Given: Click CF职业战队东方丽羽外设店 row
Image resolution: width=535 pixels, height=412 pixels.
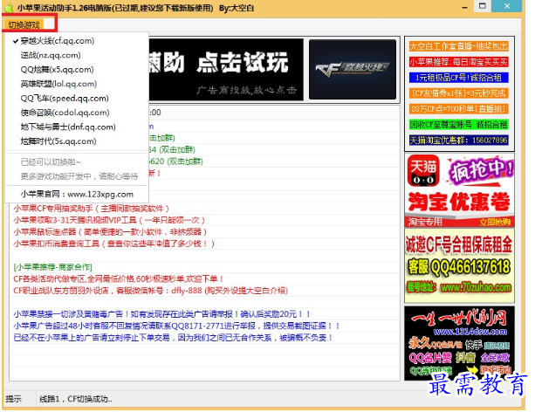Looking at the screenshot, I should click(x=205, y=291).
